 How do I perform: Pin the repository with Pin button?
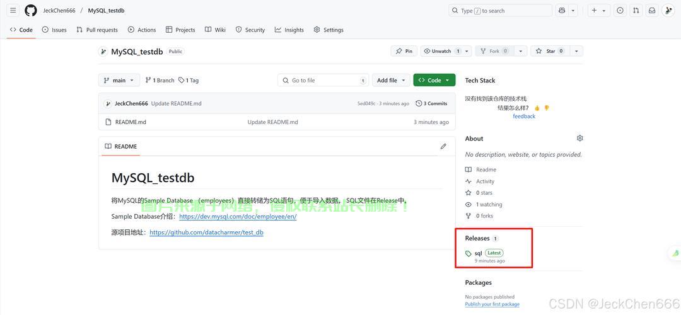click(404, 51)
